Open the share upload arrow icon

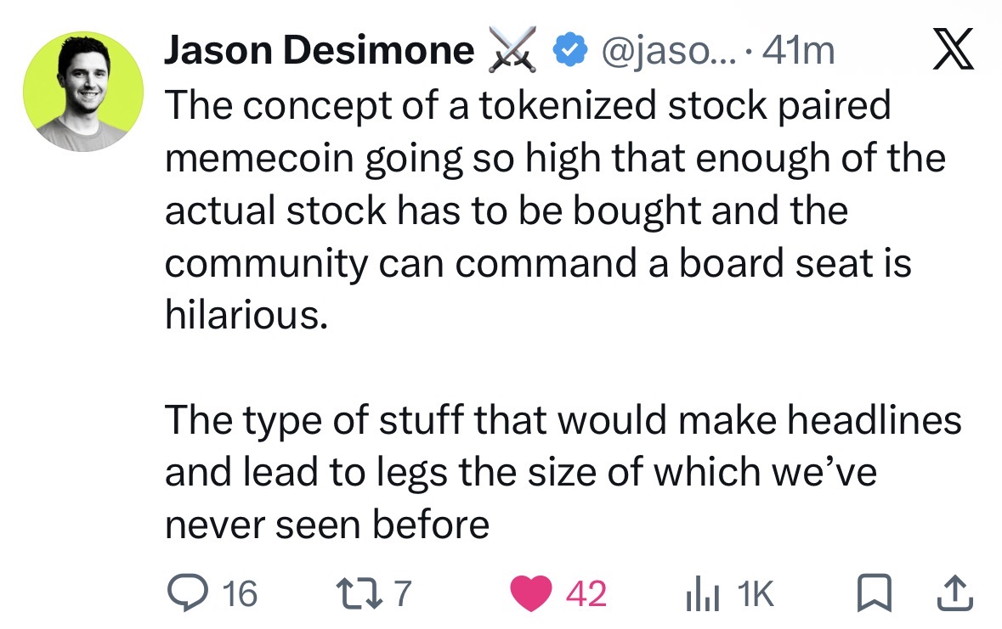(x=954, y=593)
